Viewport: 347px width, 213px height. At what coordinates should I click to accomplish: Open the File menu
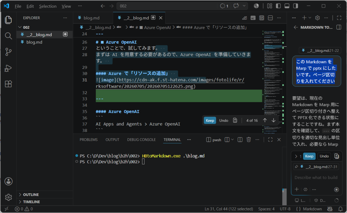pyautogui.click(x=18, y=6)
